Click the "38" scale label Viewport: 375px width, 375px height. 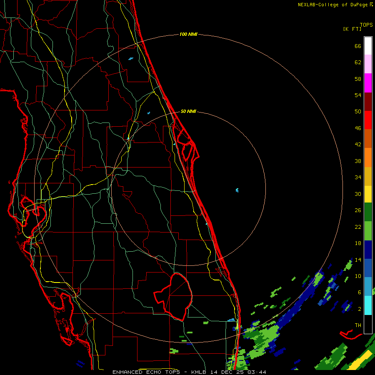coord(358,161)
